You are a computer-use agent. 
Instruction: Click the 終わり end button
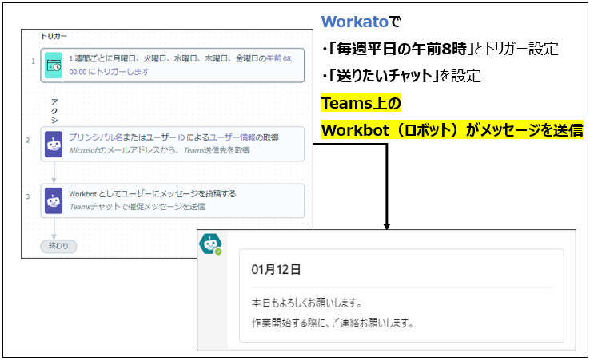tap(58, 246)
